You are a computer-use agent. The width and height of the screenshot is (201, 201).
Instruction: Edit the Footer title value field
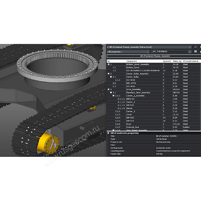pyautogui.click(x=178, y=154)
